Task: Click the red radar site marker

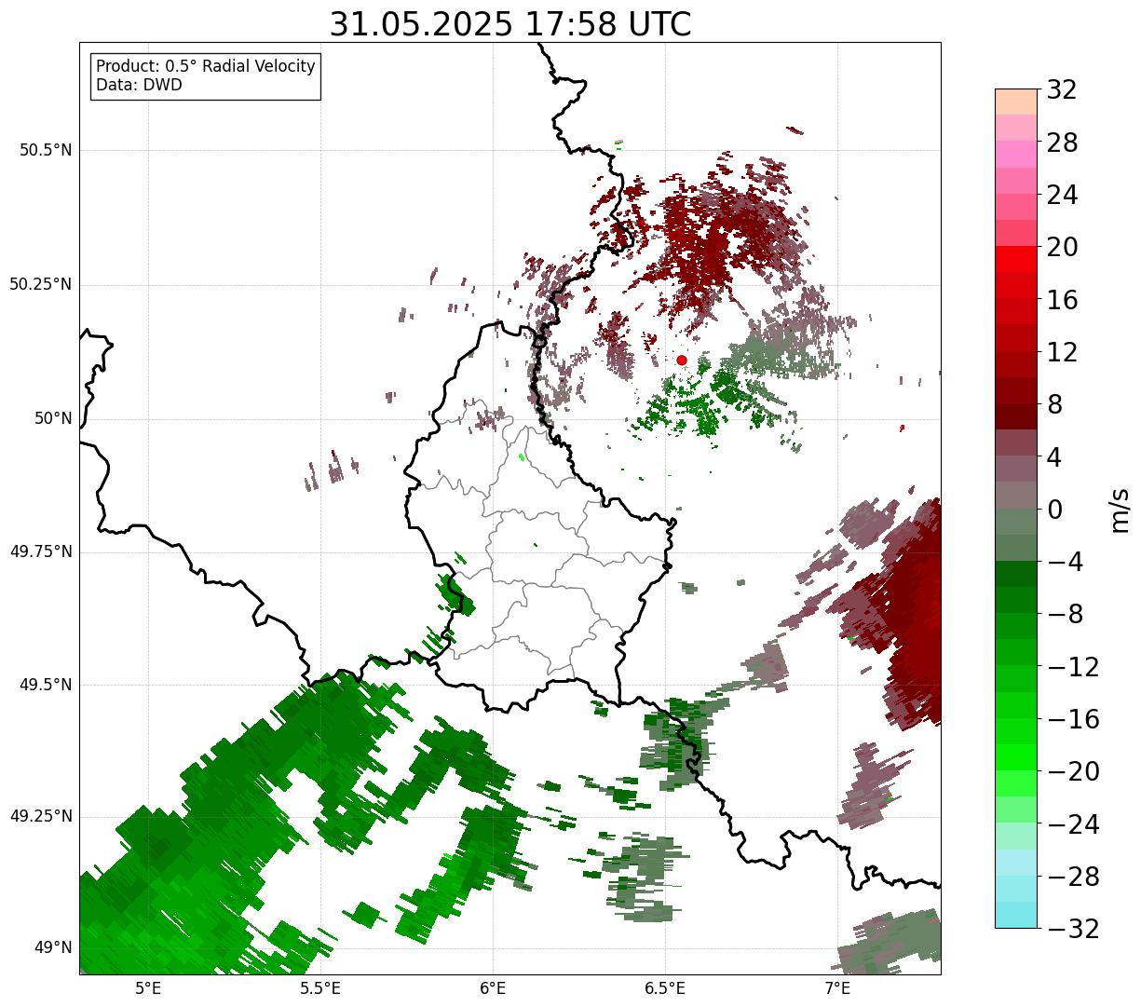Action: 682,360
